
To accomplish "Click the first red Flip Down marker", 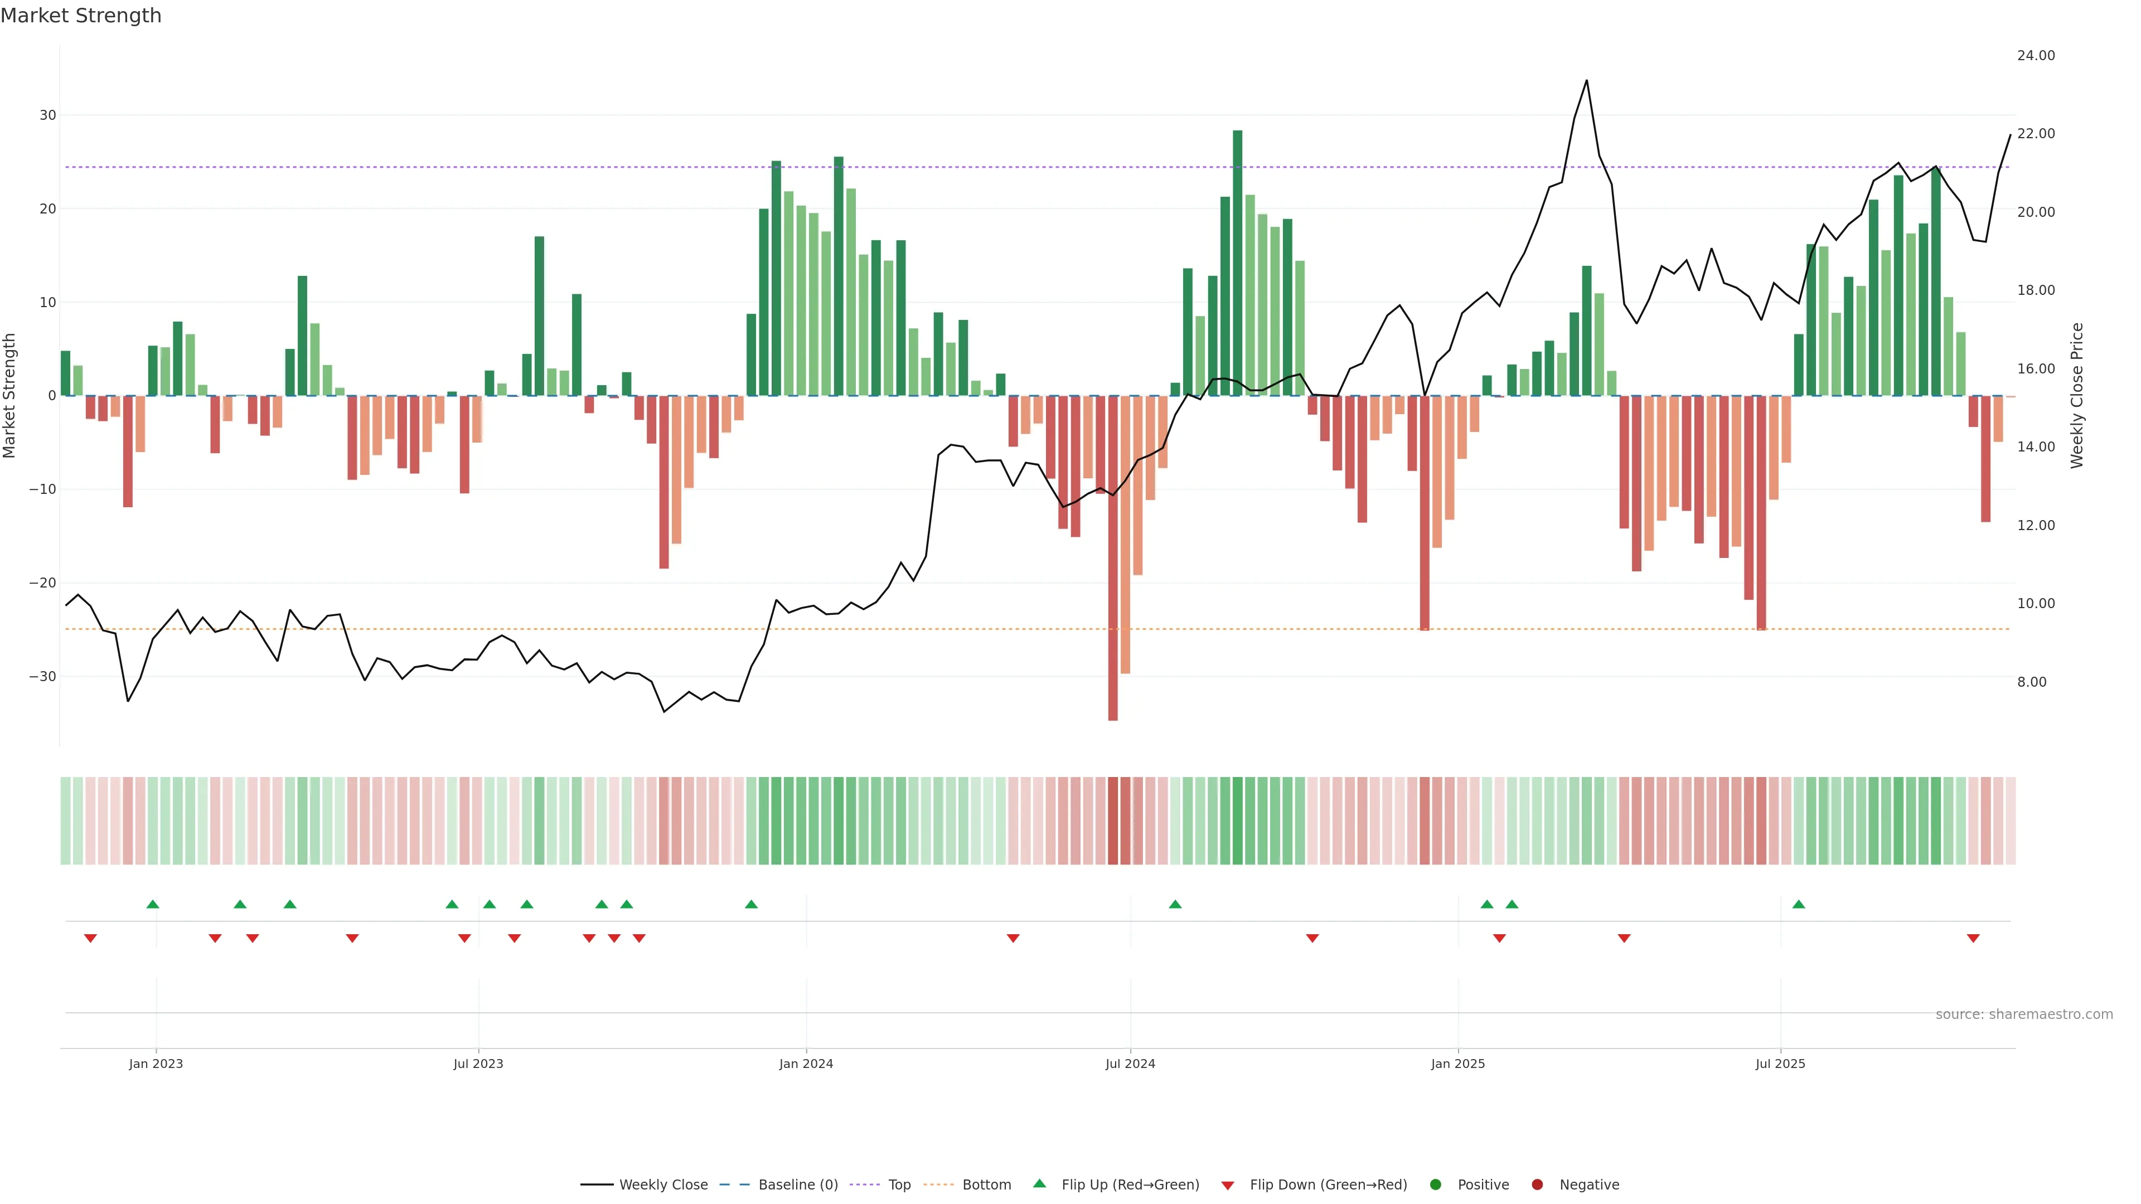I will click(90, 938).
